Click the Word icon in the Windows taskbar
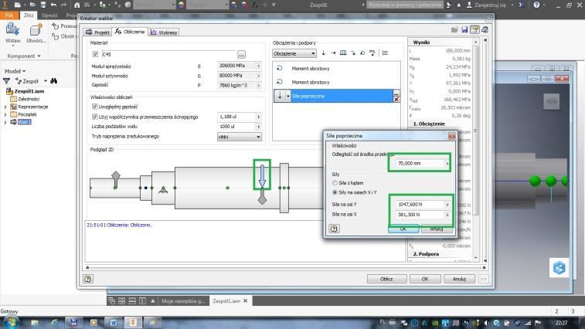The height and width of the screenshot is (329, 585). click(114, 322)
